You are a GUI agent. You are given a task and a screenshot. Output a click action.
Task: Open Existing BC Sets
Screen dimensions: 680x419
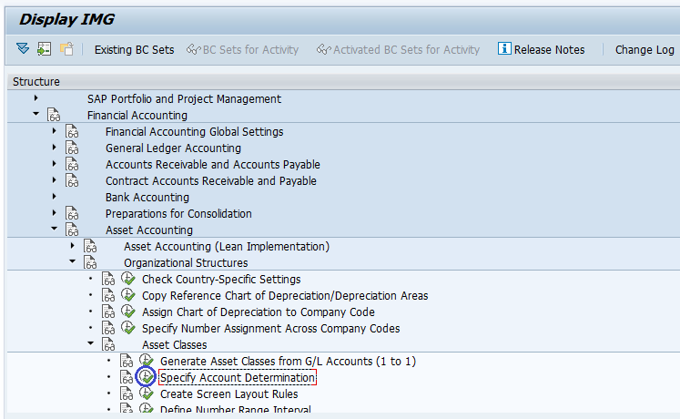[x=135, y=50]
